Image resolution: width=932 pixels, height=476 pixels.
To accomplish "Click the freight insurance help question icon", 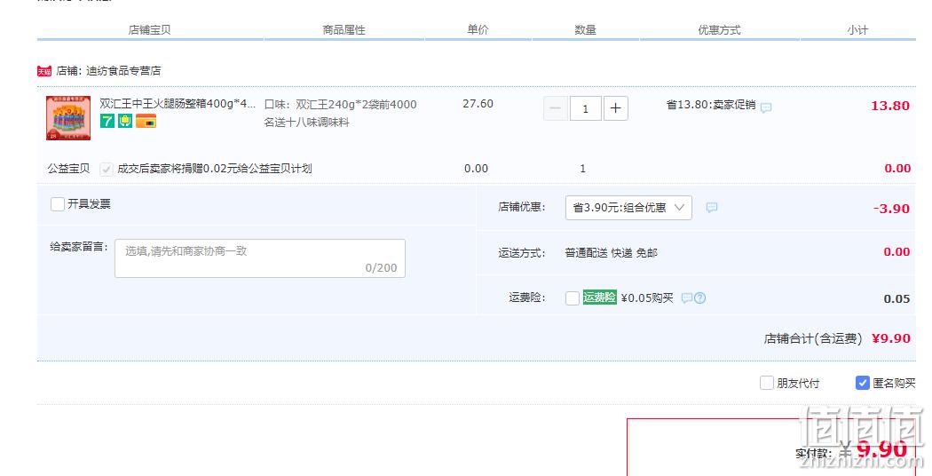I will coord(699,297).
